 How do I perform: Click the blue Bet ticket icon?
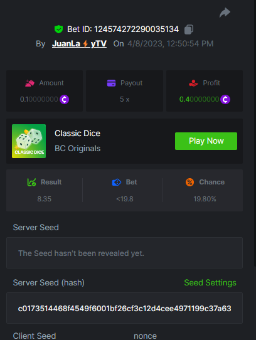click(x=117, y=182)
